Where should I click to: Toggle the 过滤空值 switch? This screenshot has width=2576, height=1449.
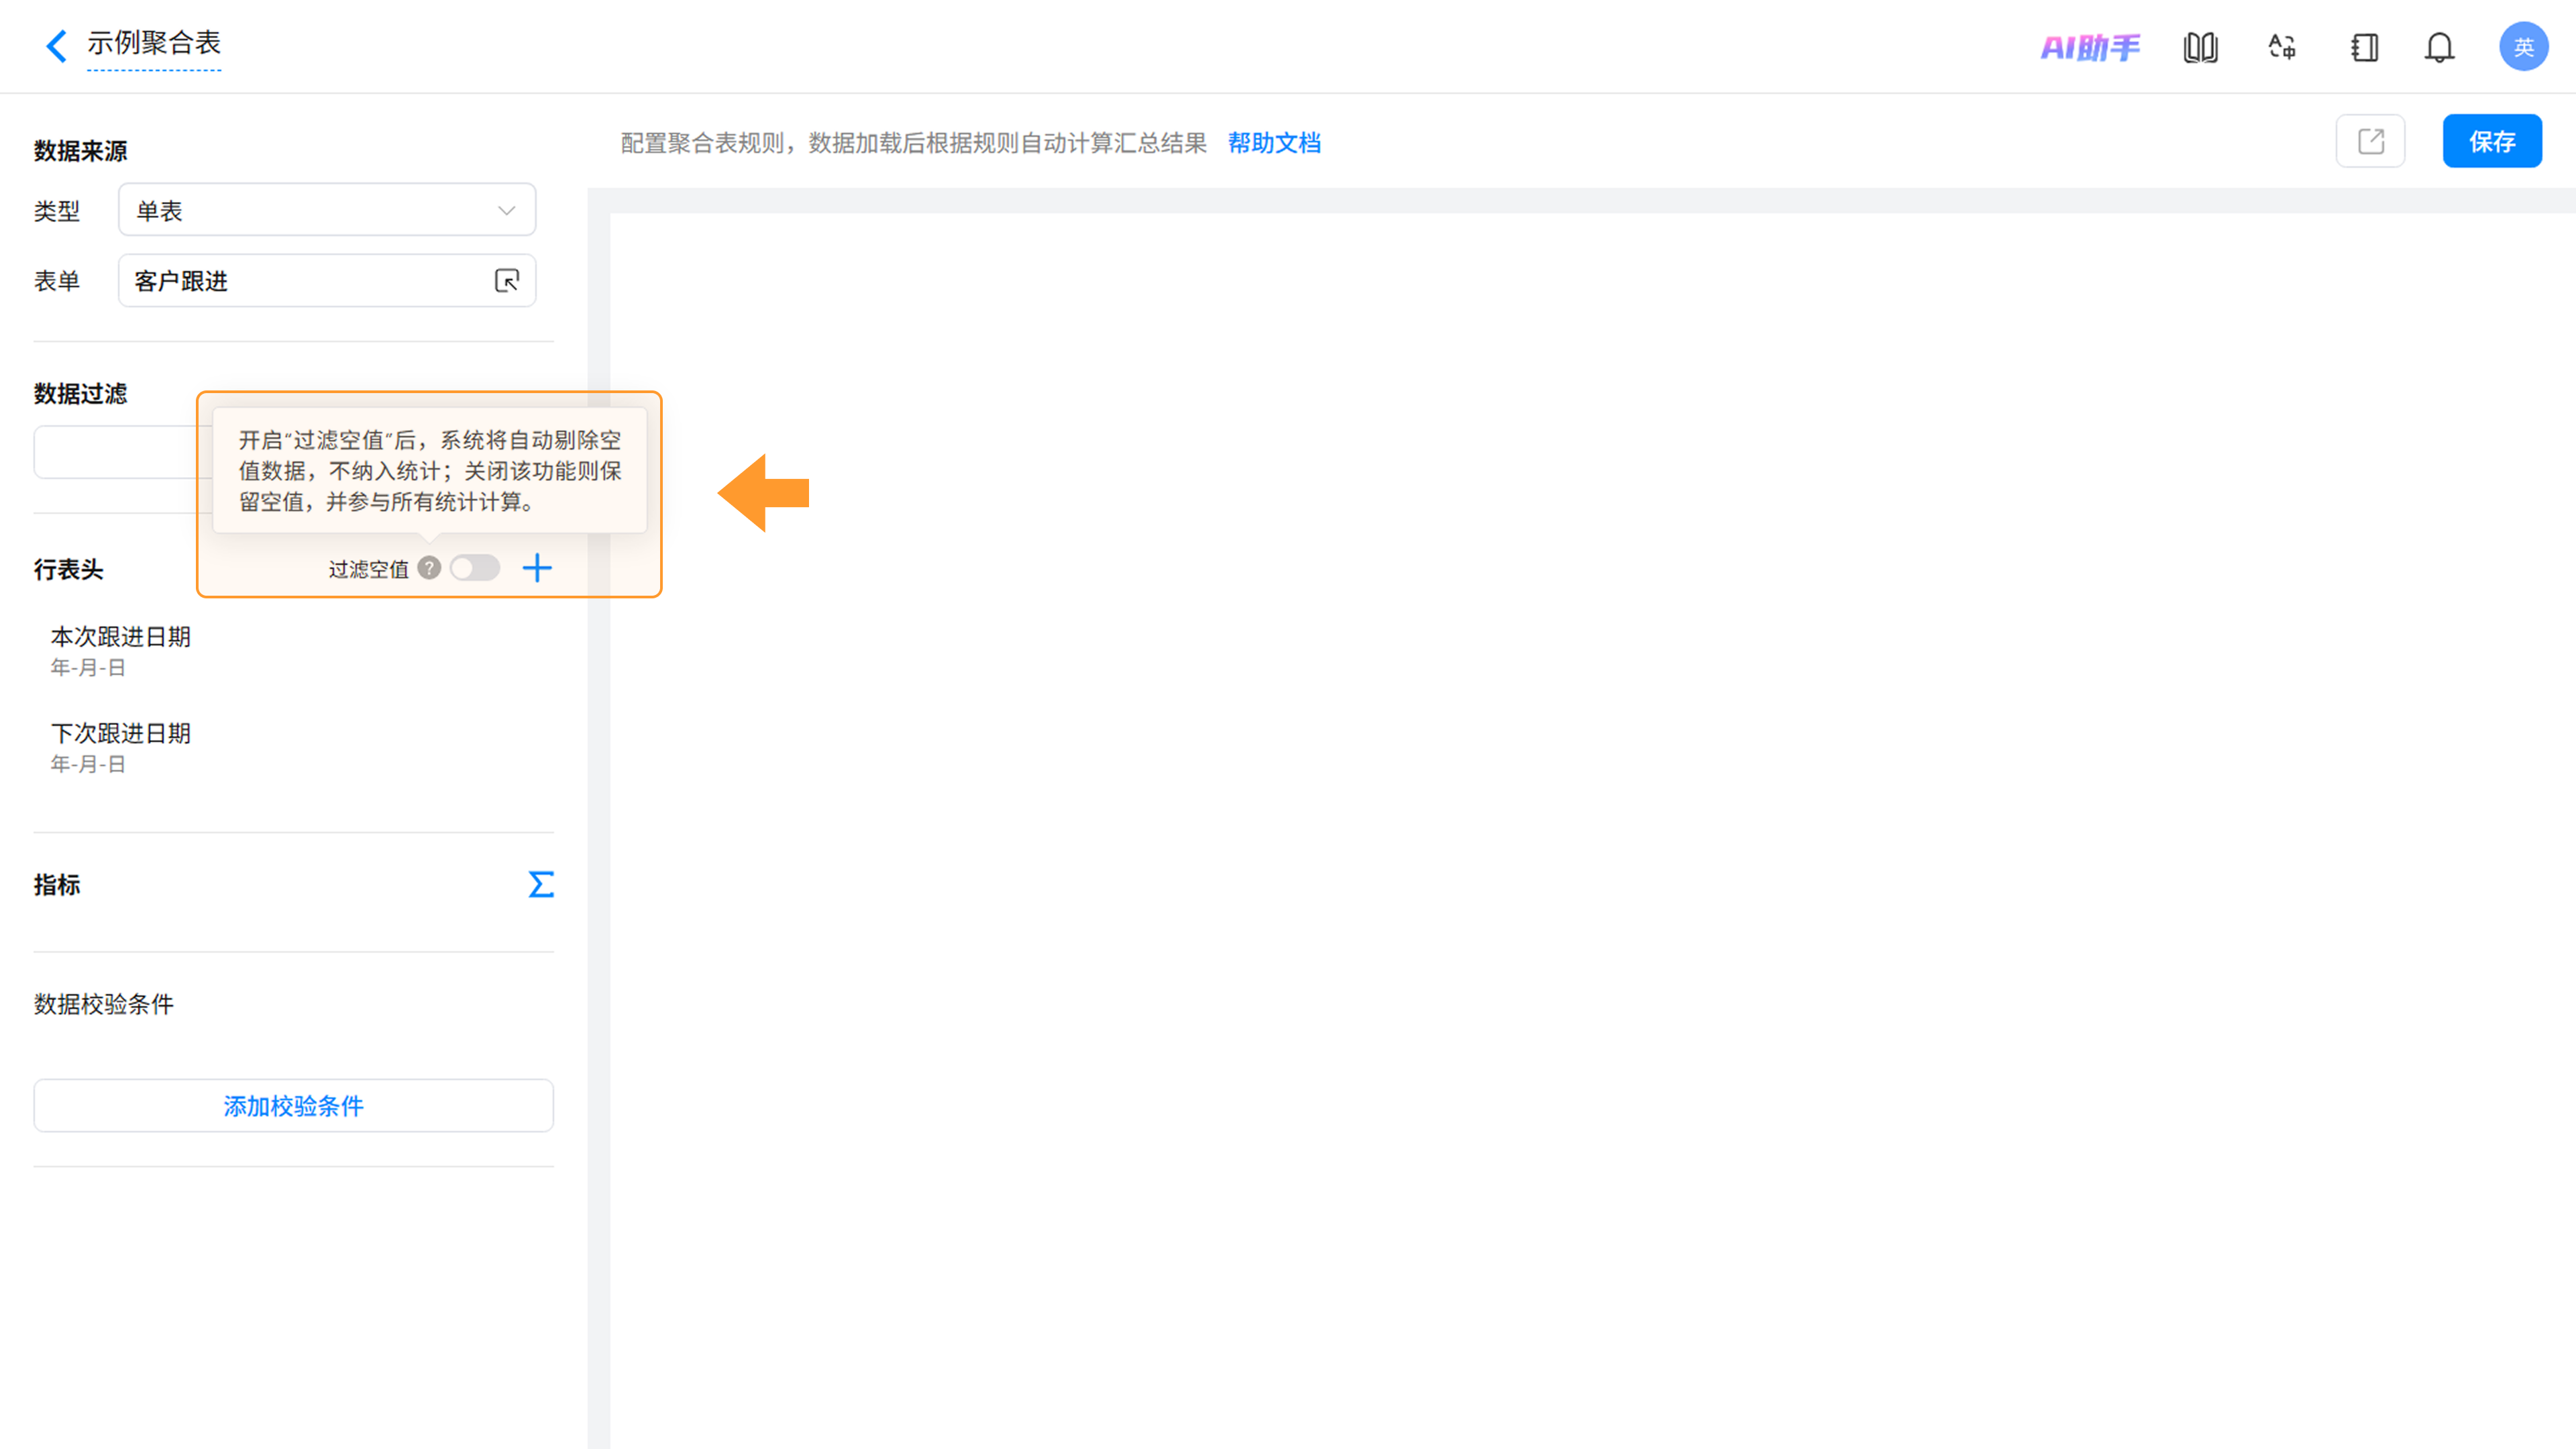click(475, 568)
